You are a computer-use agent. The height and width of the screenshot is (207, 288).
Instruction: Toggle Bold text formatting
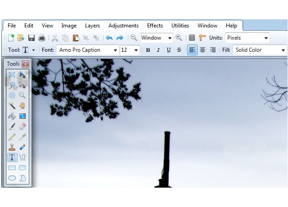click(x=148, y=50)
